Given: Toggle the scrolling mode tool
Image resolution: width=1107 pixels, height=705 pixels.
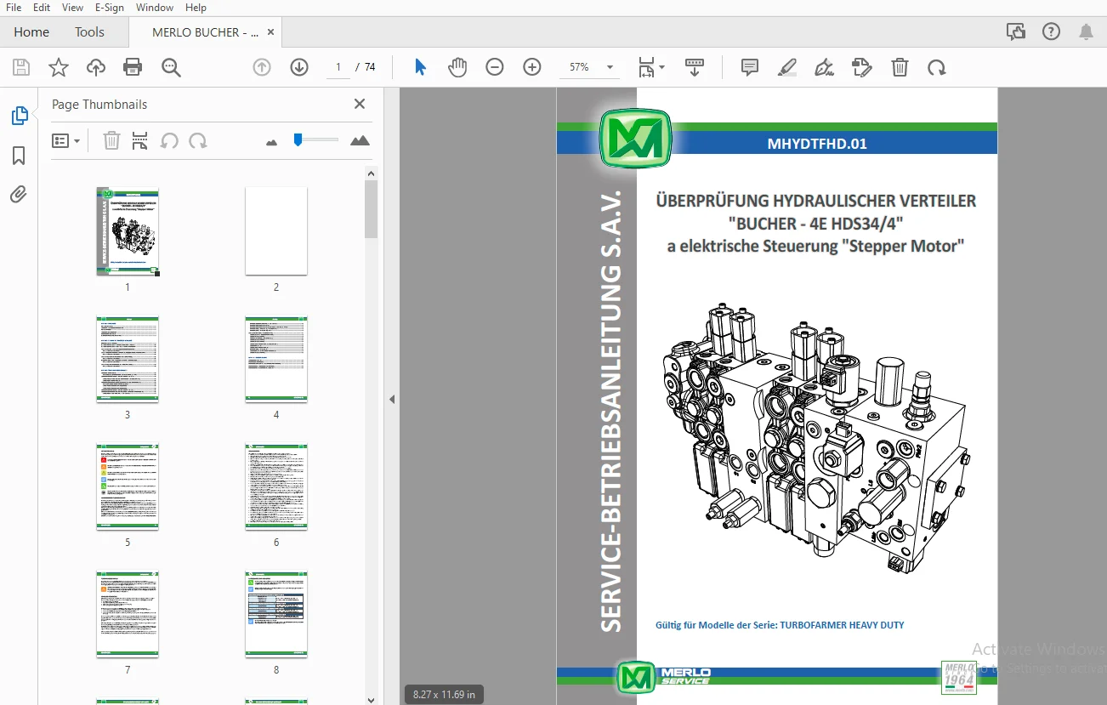Looking at the screenshot, I should [695, 67].
